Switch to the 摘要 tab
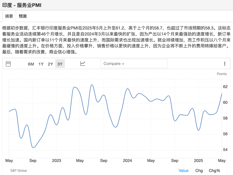Screen dimensions: 233x175 tap(9, 16)
